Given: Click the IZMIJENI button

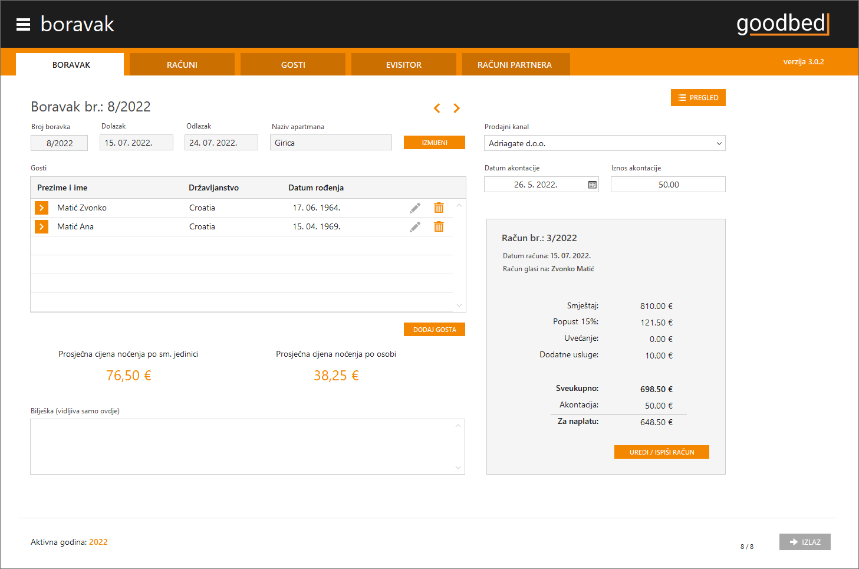Looking at the screenshot, I should 435,143.
